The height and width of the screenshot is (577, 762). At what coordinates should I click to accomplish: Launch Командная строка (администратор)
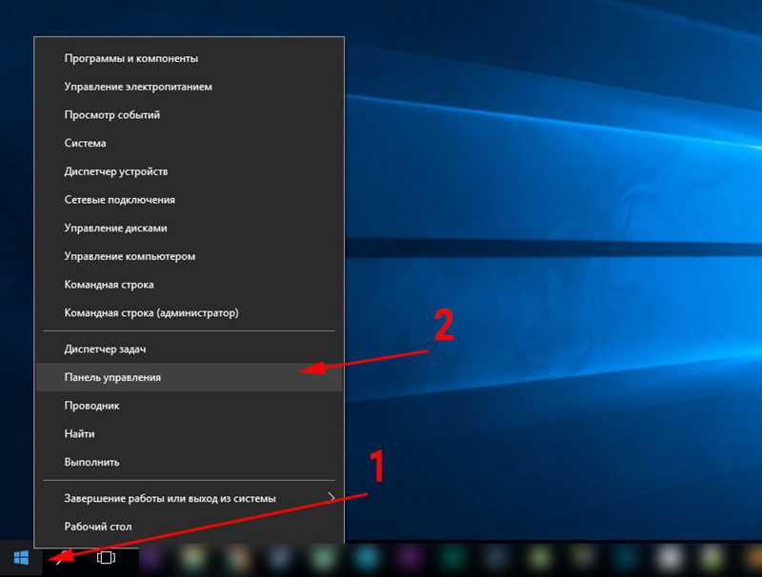tap(189, 313)
